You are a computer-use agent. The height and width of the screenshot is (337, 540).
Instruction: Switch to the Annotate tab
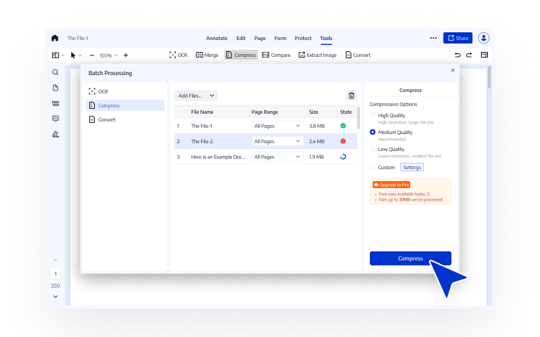217,38
